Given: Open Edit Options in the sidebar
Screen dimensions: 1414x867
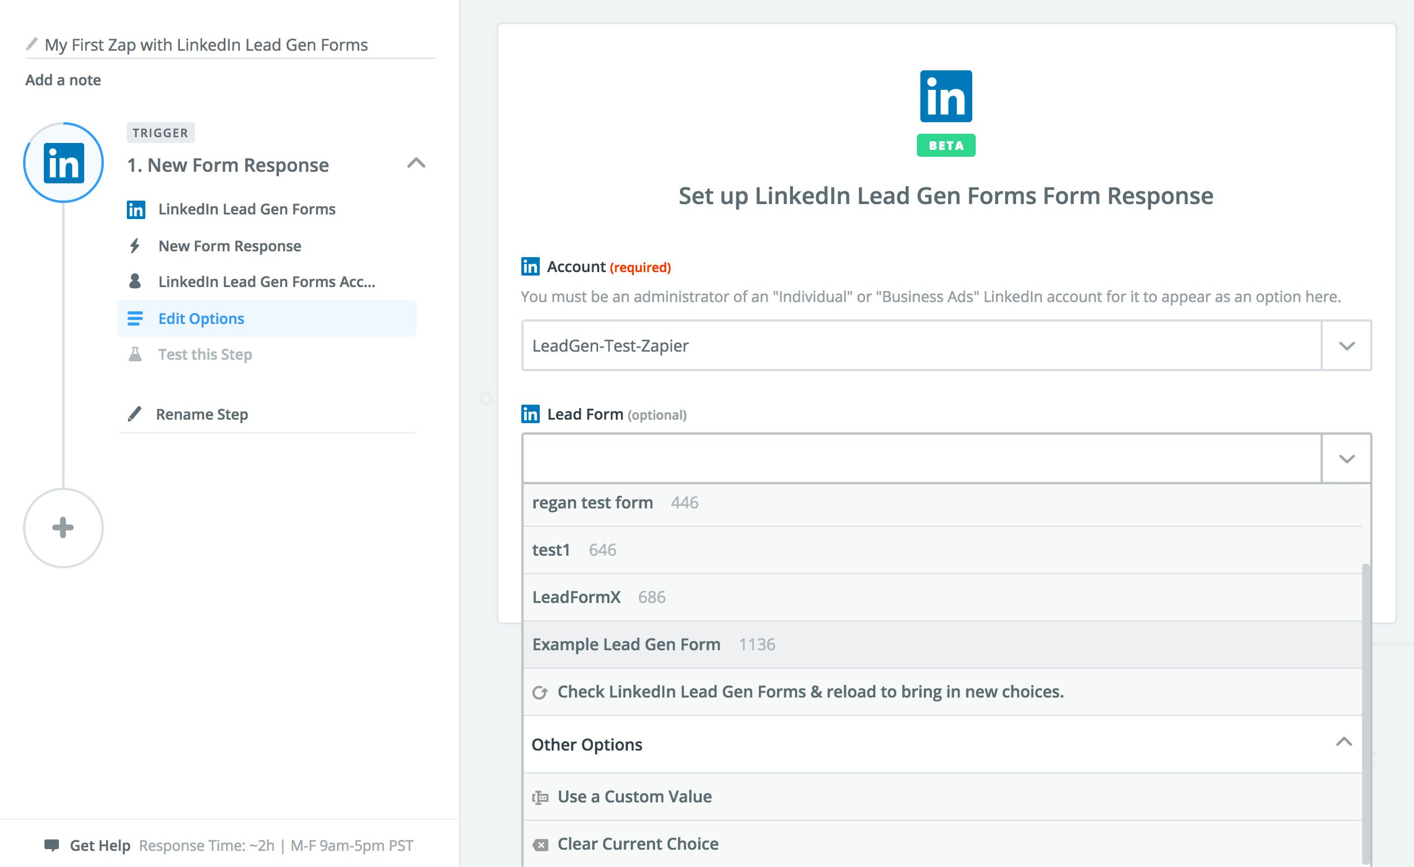Looking at the screenshot, I should tap(201, 319).
